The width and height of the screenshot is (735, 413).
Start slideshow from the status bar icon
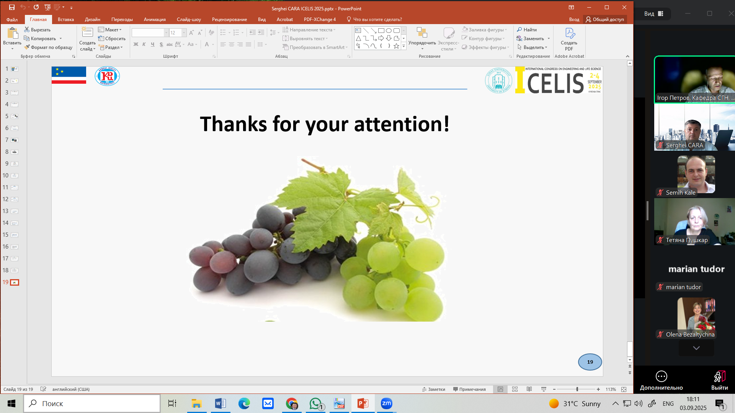pyautogui.click(x=544, y=389)
